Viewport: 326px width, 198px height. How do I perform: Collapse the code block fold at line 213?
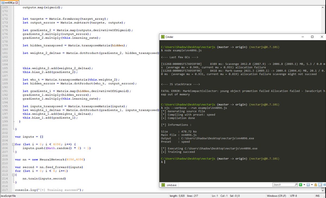coord(13,175)
